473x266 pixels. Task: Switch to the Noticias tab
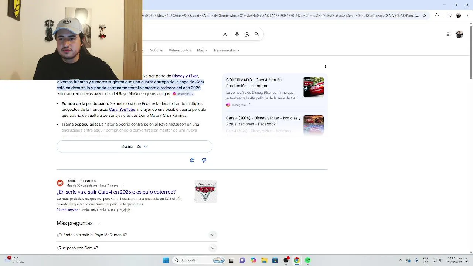coord(156,50)
